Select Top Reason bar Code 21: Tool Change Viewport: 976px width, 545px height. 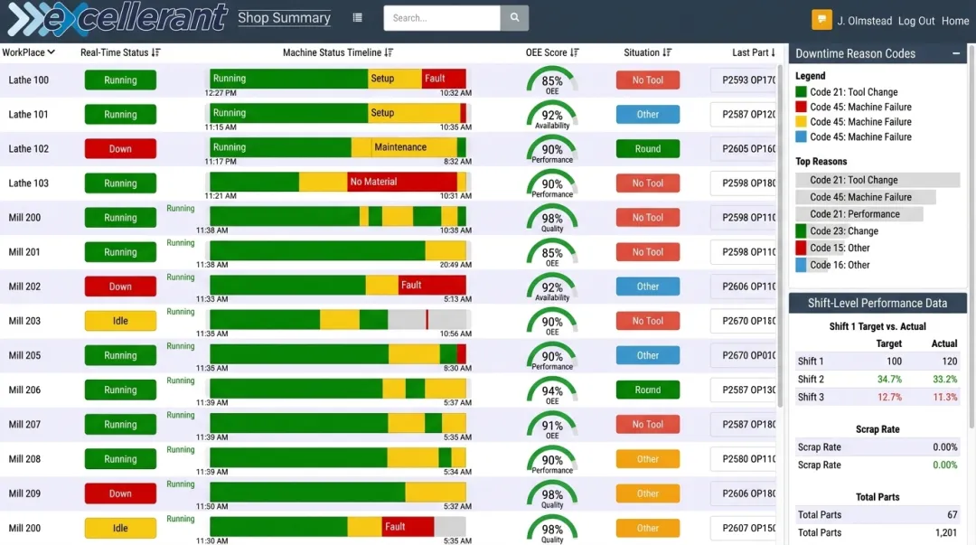(x=877, y=180)
